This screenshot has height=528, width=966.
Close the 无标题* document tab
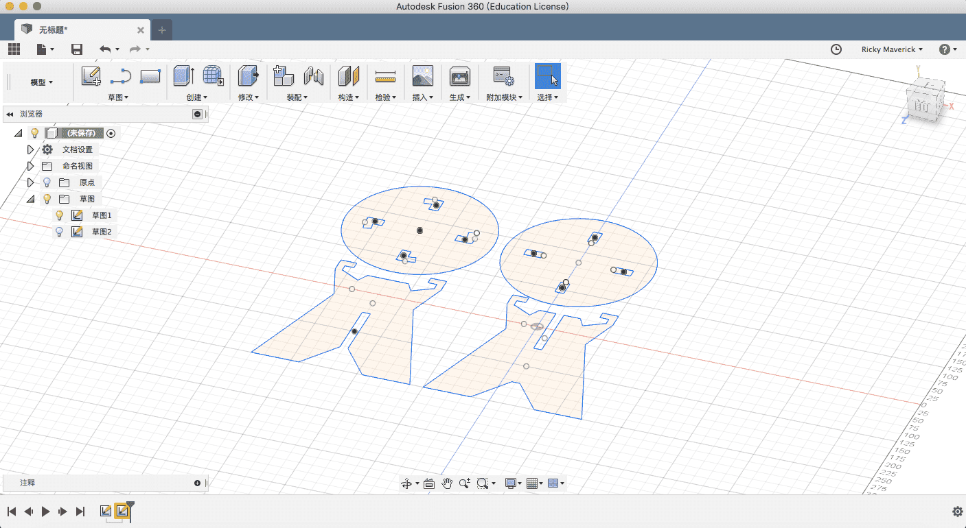tap(141, 30)
